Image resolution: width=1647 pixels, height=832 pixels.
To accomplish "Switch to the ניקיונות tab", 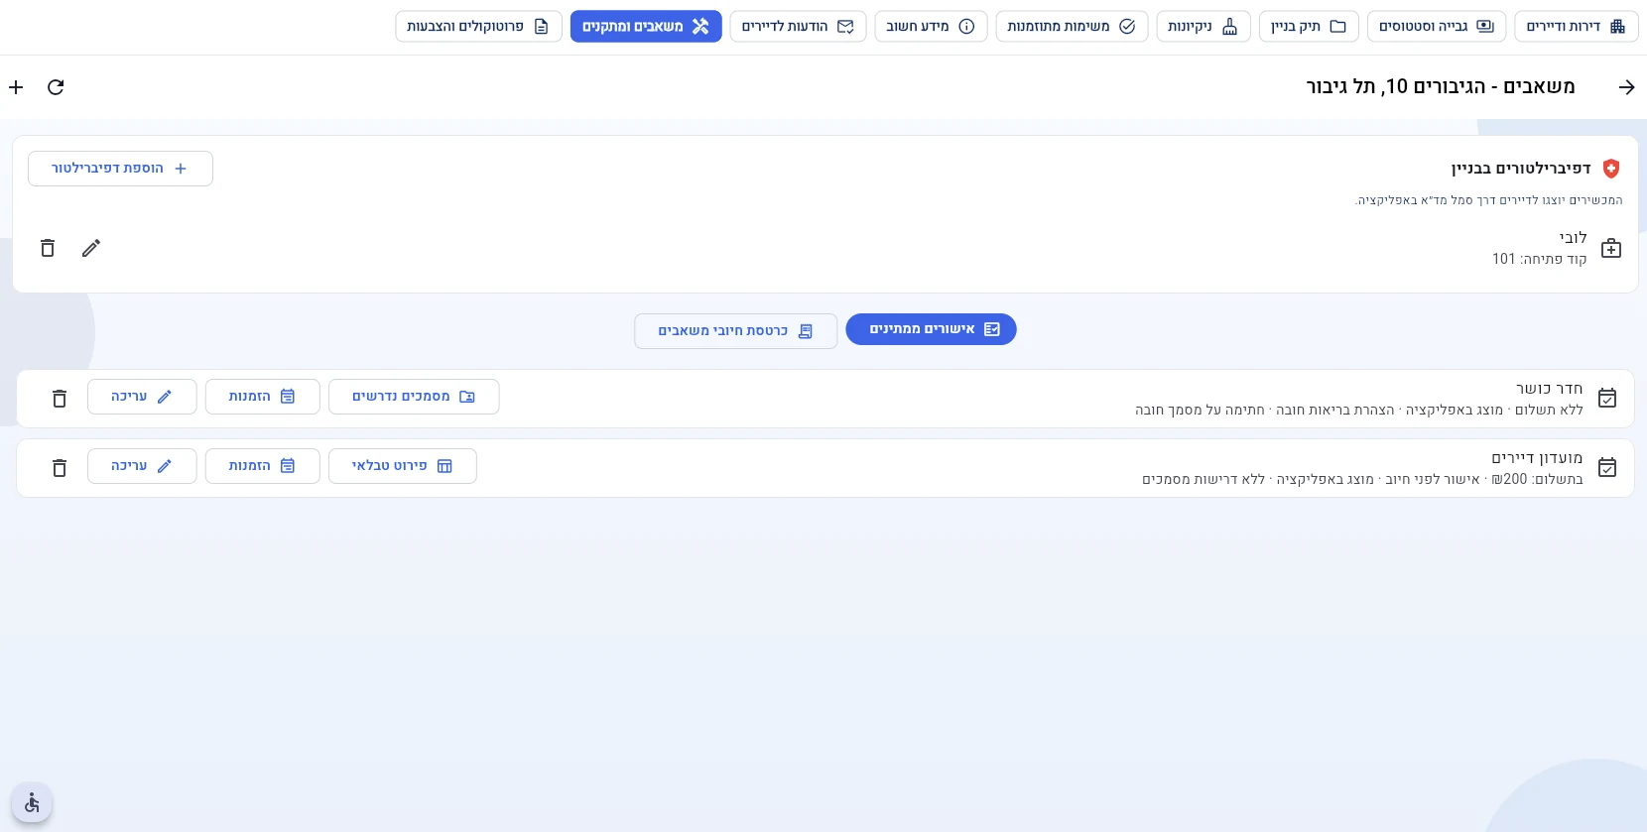I will tap(1204, 27).
